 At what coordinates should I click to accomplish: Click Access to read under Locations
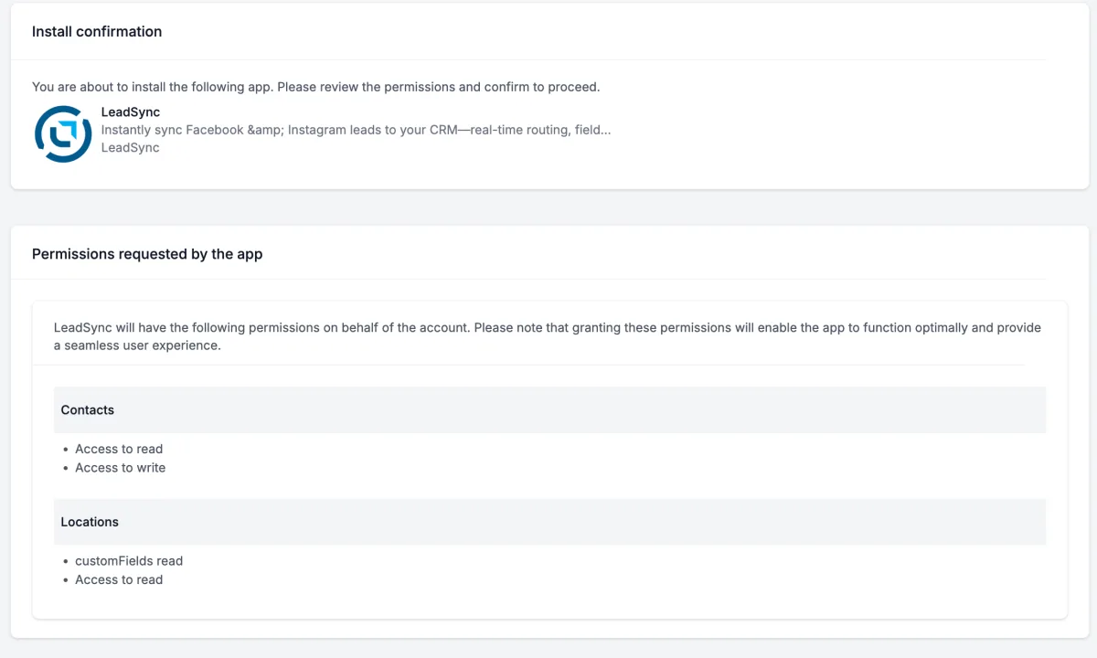point(119,579)
